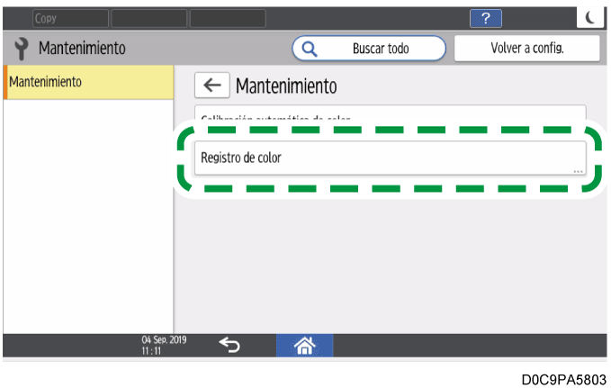Select Mantenimiento tab in left sidebar

pyautogui.click(x=88, y=82)
